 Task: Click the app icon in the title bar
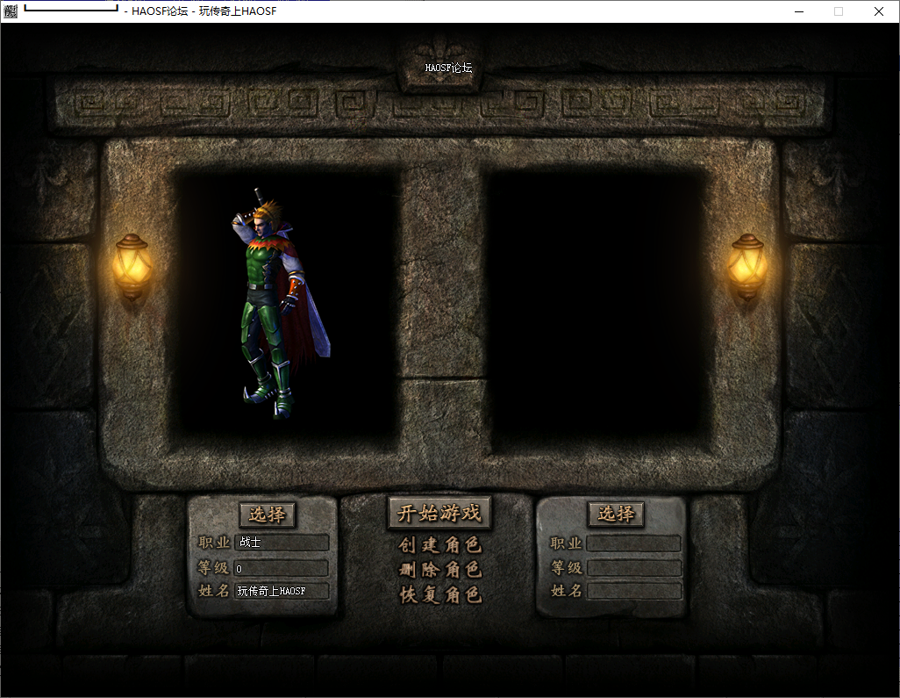(x=11, y=11)
